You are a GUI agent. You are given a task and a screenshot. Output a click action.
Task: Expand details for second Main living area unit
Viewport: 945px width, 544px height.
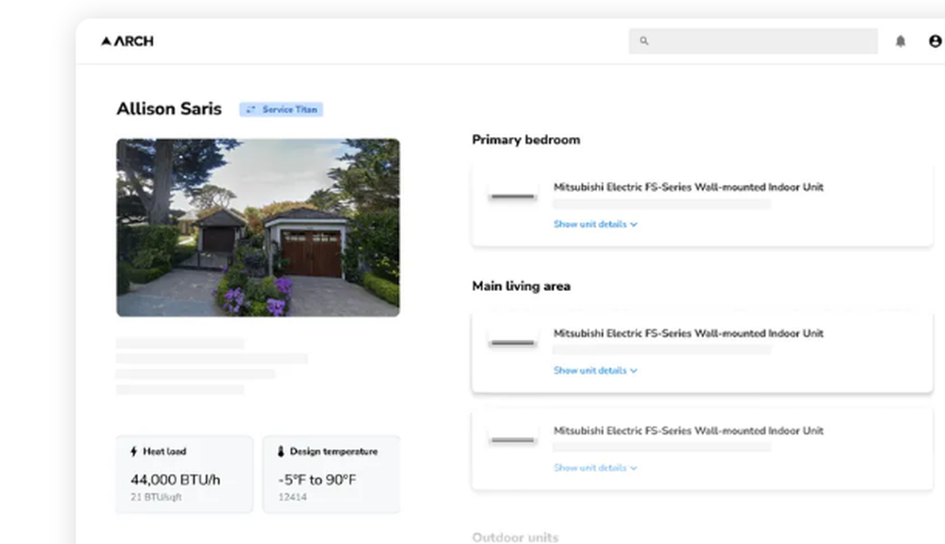pyautogui.click(x=595, y=467)
